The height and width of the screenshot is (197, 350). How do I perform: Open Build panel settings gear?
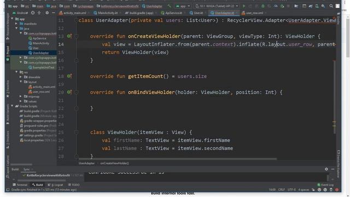(326, 169)
